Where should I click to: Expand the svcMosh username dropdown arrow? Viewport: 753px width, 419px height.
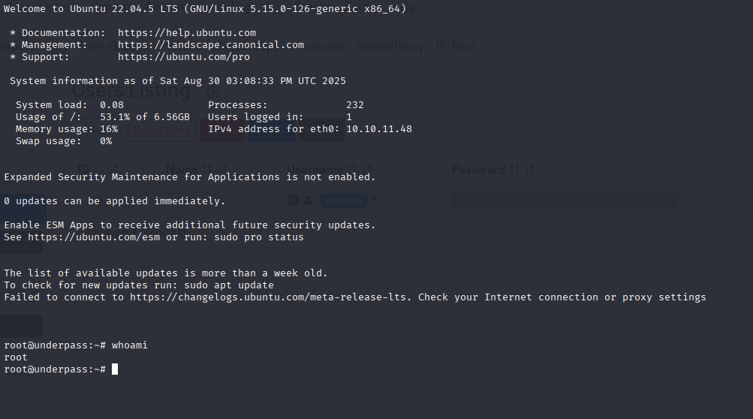(374, 200)
